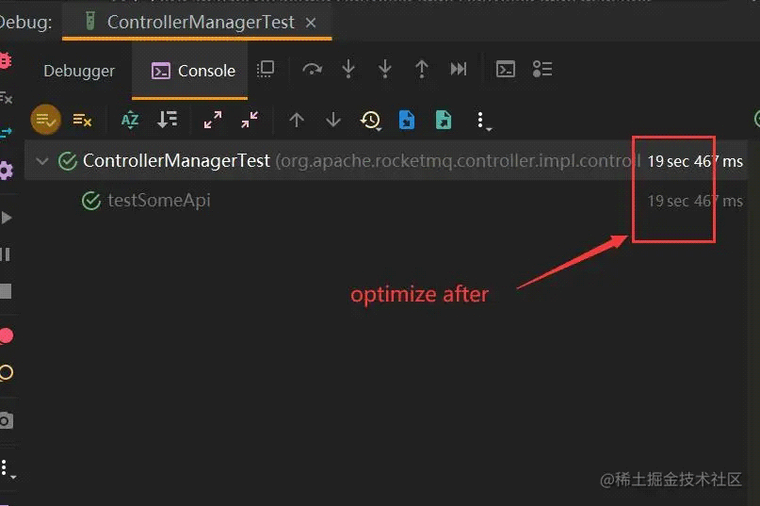View breakpoints red circles icon

6,335
